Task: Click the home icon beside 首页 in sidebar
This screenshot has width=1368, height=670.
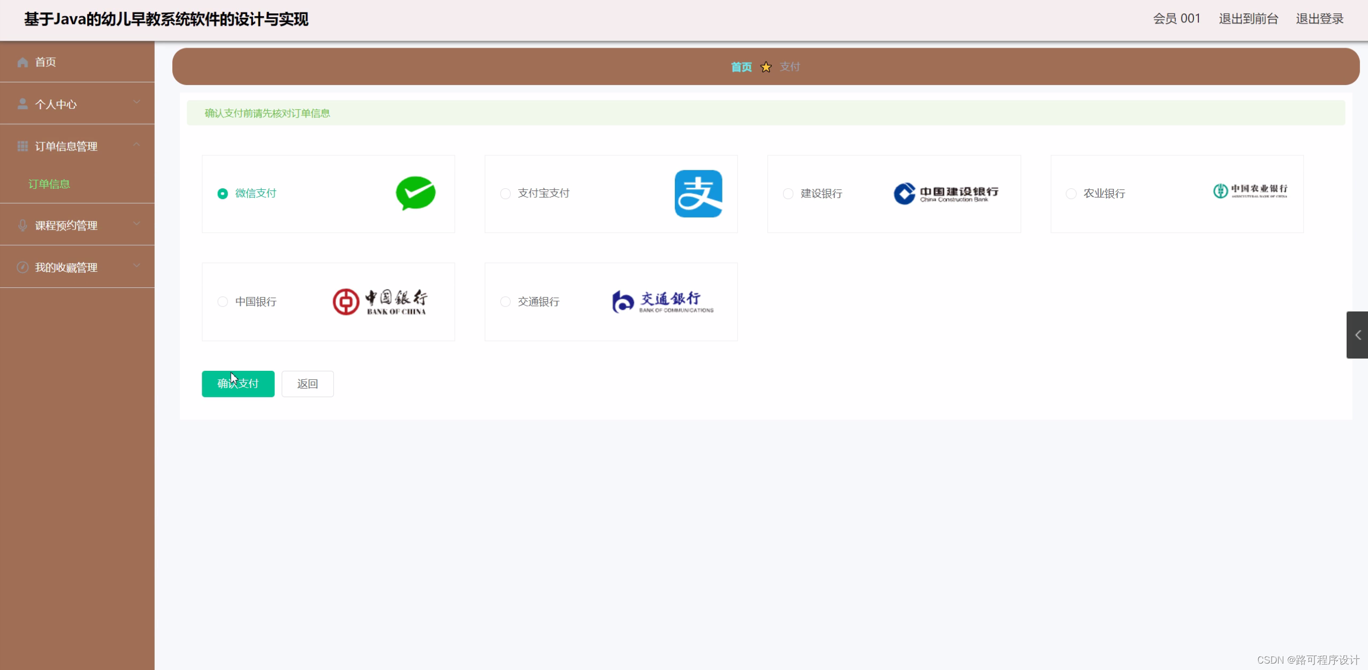Action: pyautogui.click(x=22, y=62)
